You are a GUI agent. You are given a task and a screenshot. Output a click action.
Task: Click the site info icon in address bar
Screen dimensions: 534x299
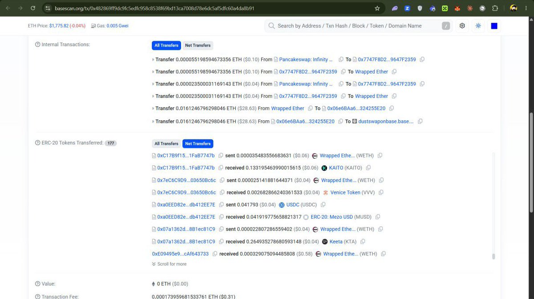tap(48, 8)
